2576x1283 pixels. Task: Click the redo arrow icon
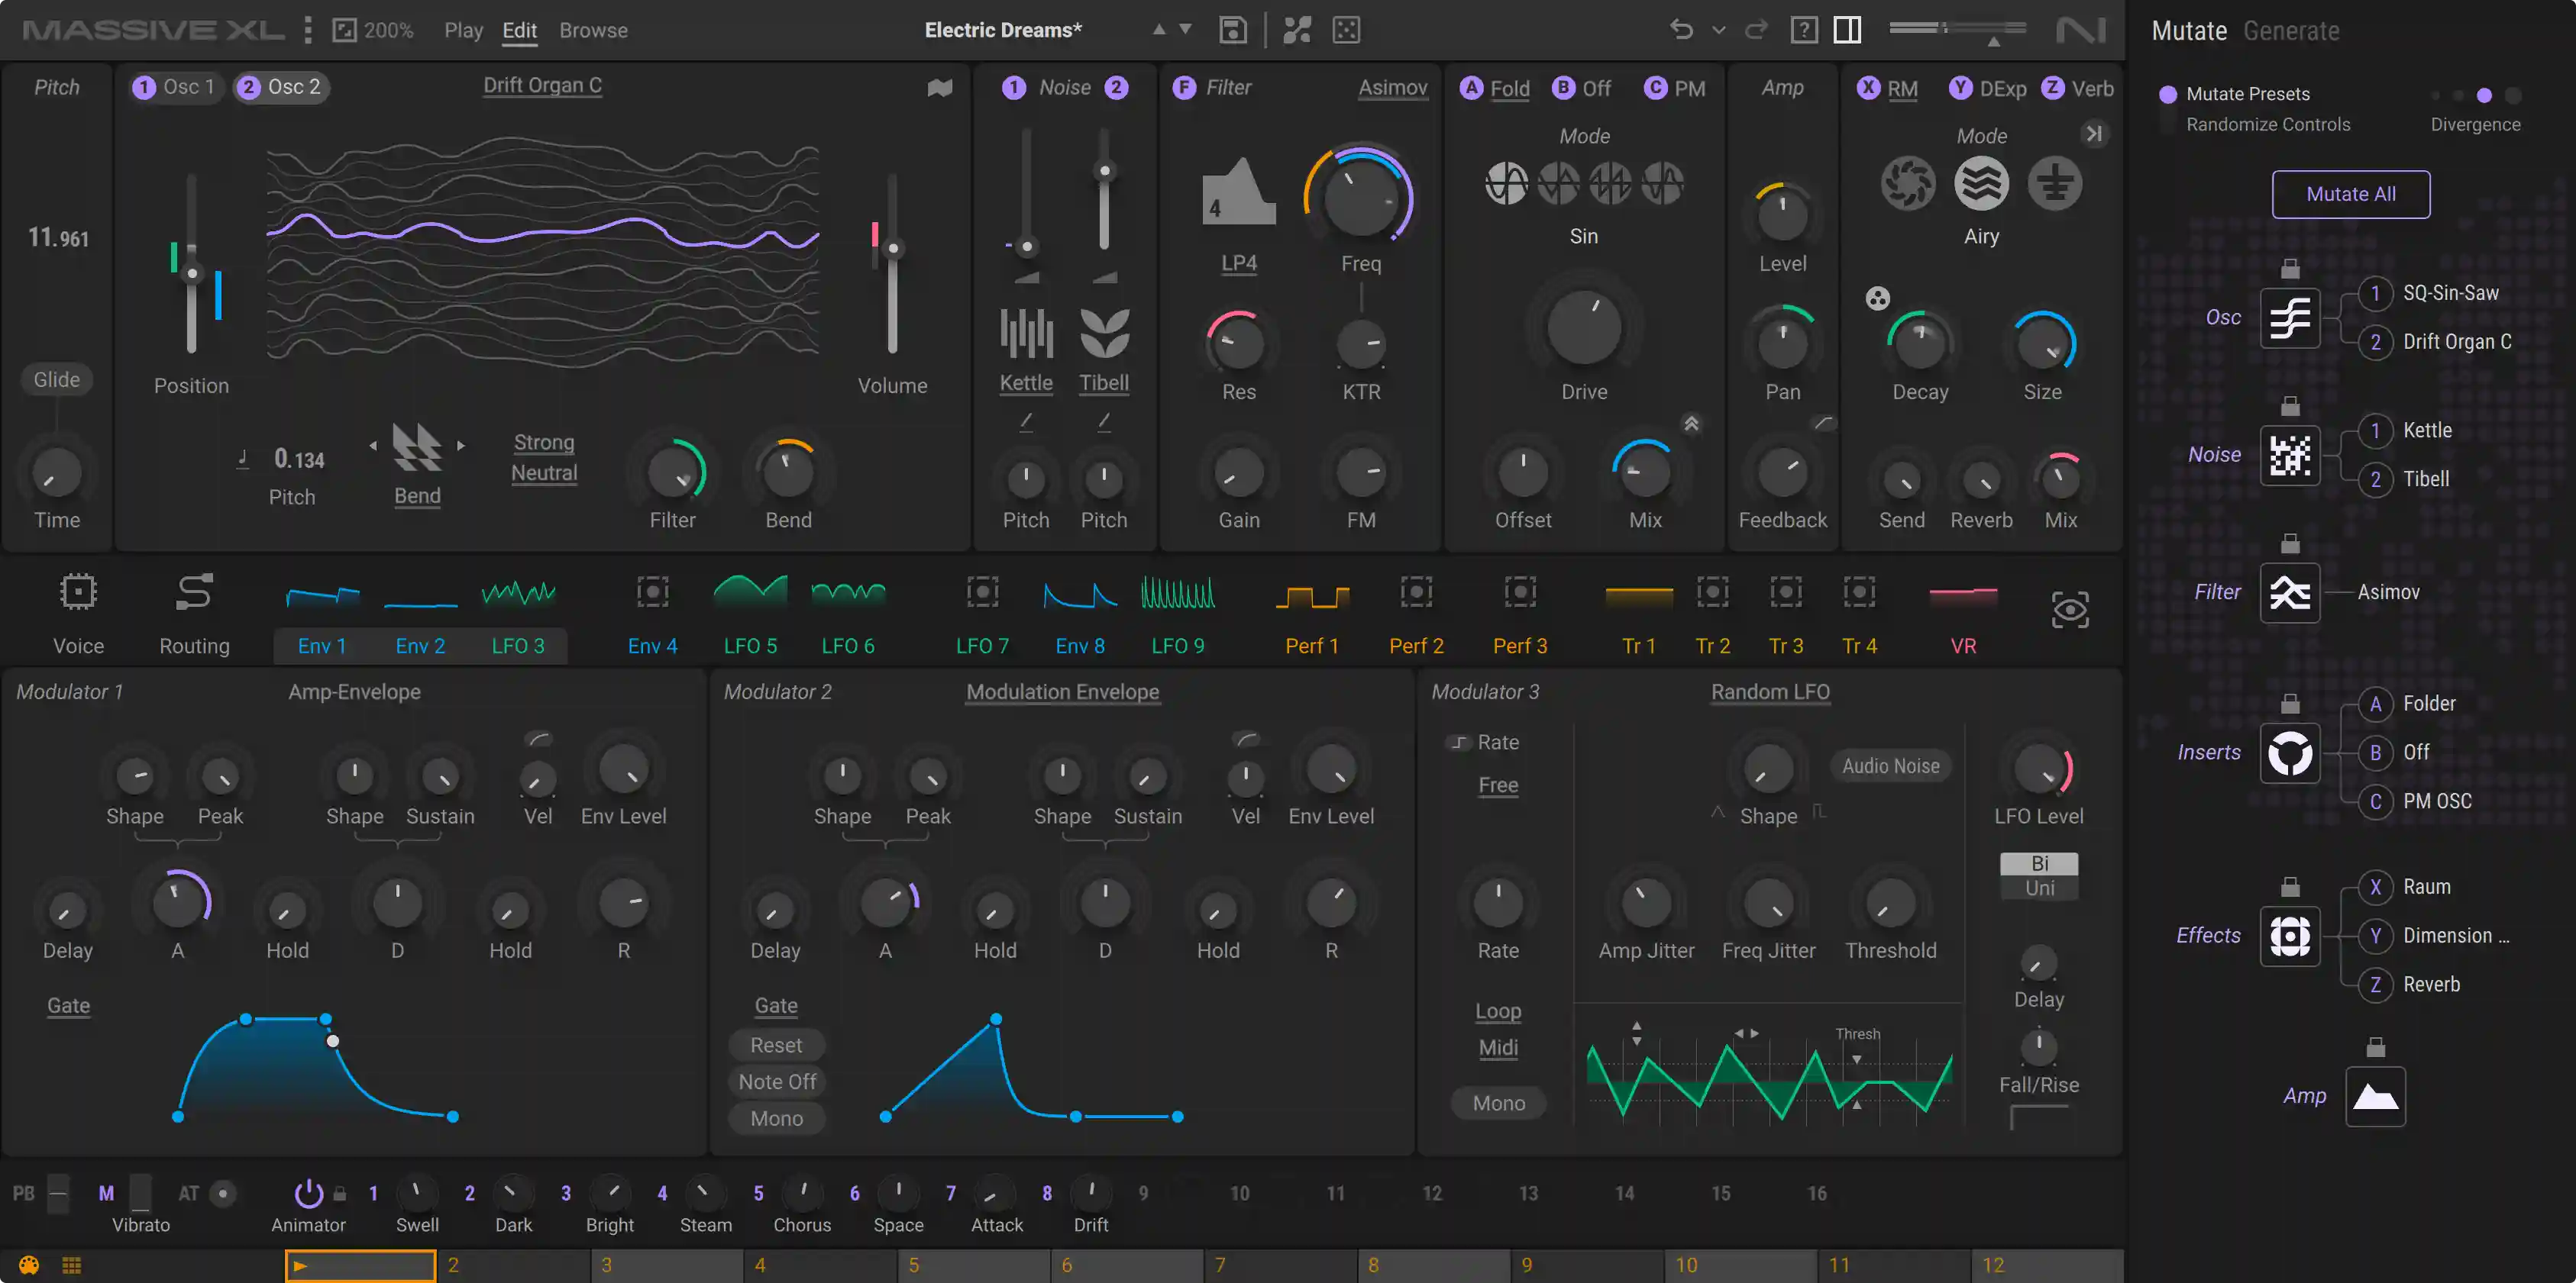(x=1756, y=30)
